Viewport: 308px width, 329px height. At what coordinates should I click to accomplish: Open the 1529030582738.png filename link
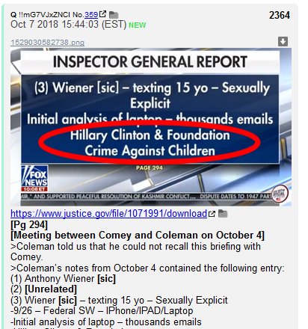pos(47,43)
